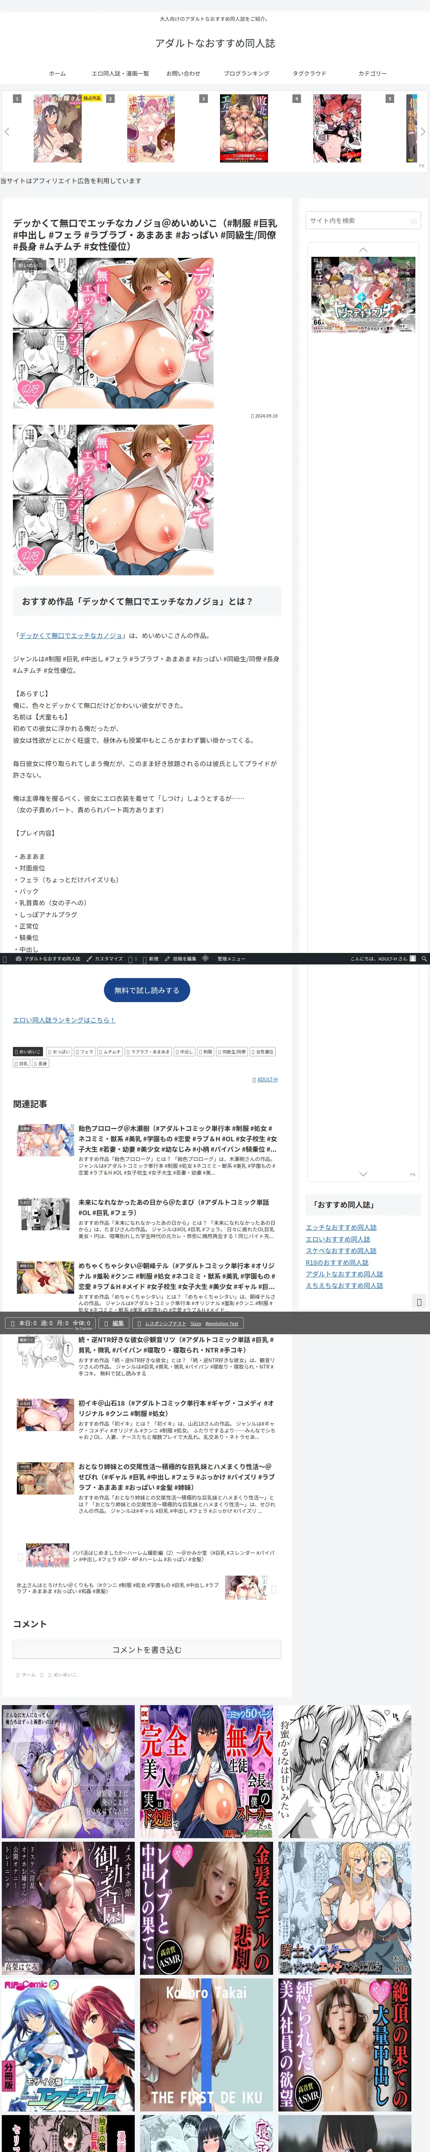Select the 制服 tag chip
The image size is (430, 2152).
(x=205, y=1052)
